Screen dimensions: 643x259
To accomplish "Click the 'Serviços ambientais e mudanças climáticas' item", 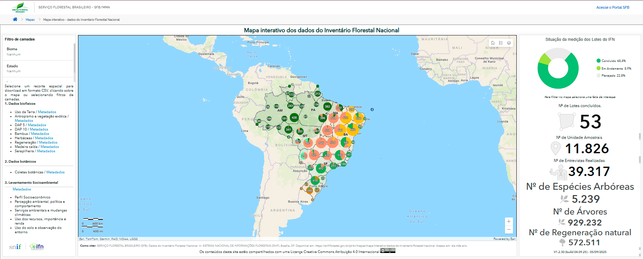I will (x=41, y=212).
